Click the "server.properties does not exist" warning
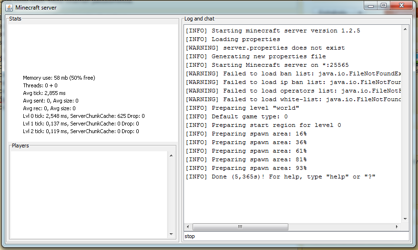 click(265, 48)
